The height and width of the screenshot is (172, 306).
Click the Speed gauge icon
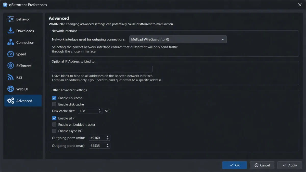point(10,54)
